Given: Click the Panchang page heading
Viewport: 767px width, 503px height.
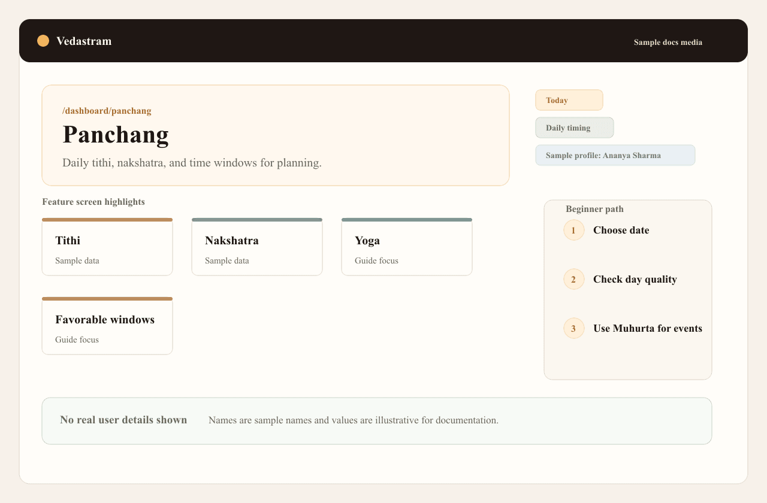Looking at the screenshot, I should [116, 135].
